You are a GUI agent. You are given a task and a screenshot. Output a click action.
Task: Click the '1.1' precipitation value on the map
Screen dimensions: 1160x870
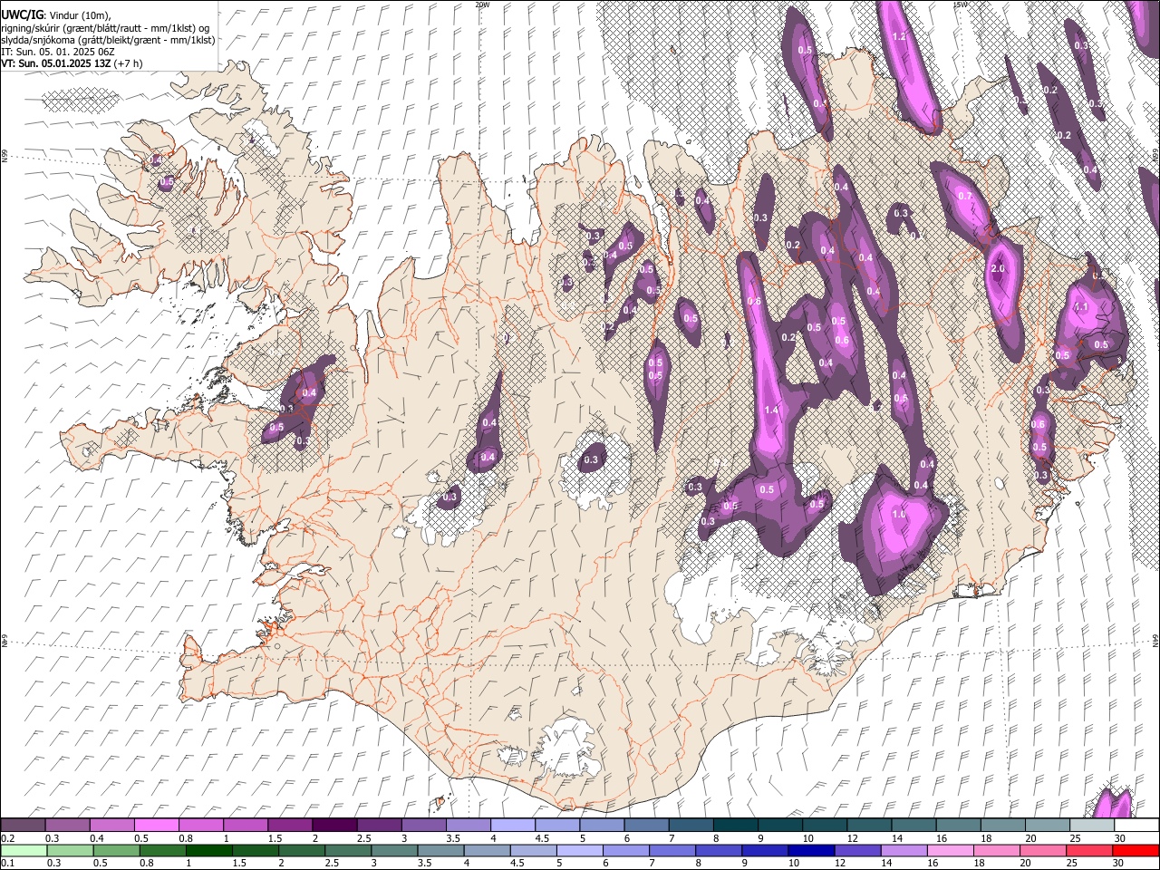coord(1080,307)
